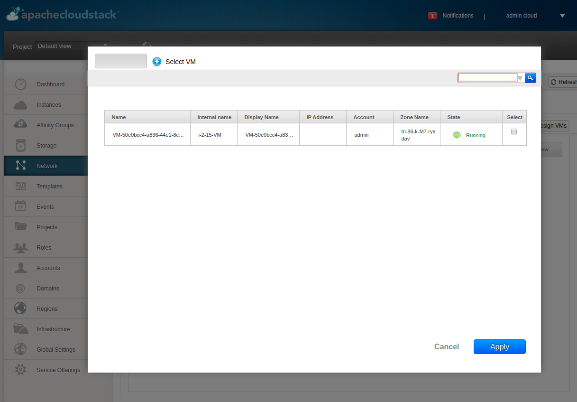
Task: Open Accounts in the sidebar
Action: (48, 268)
